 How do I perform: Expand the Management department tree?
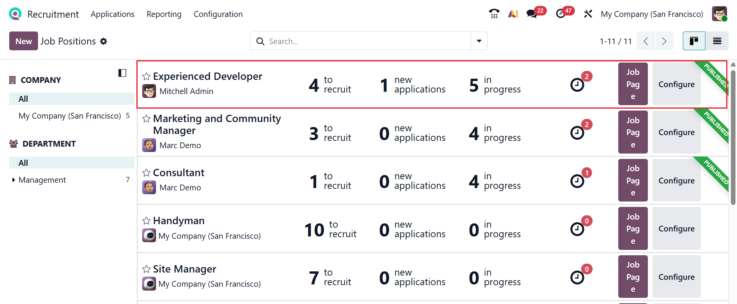tap(14, 180)
